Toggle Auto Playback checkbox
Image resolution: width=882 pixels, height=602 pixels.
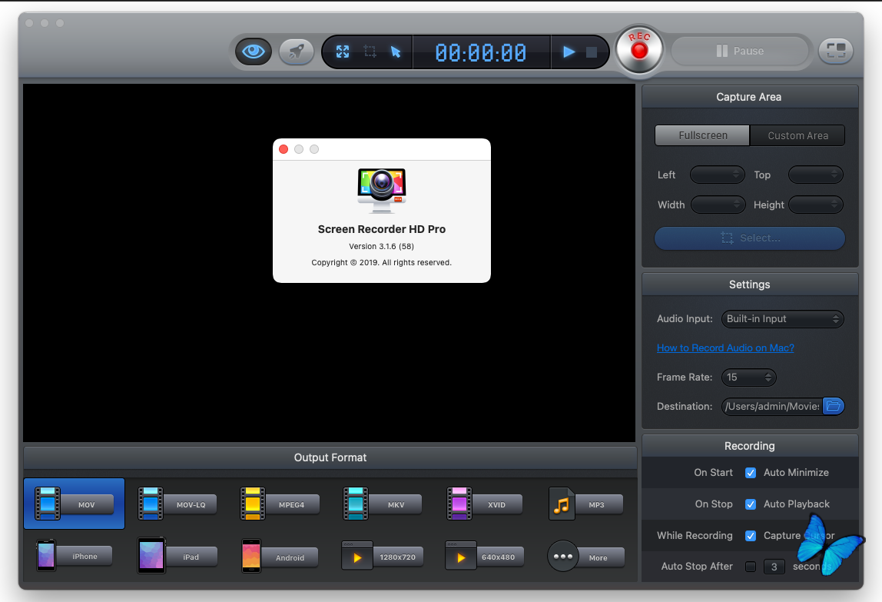(751, 504)
